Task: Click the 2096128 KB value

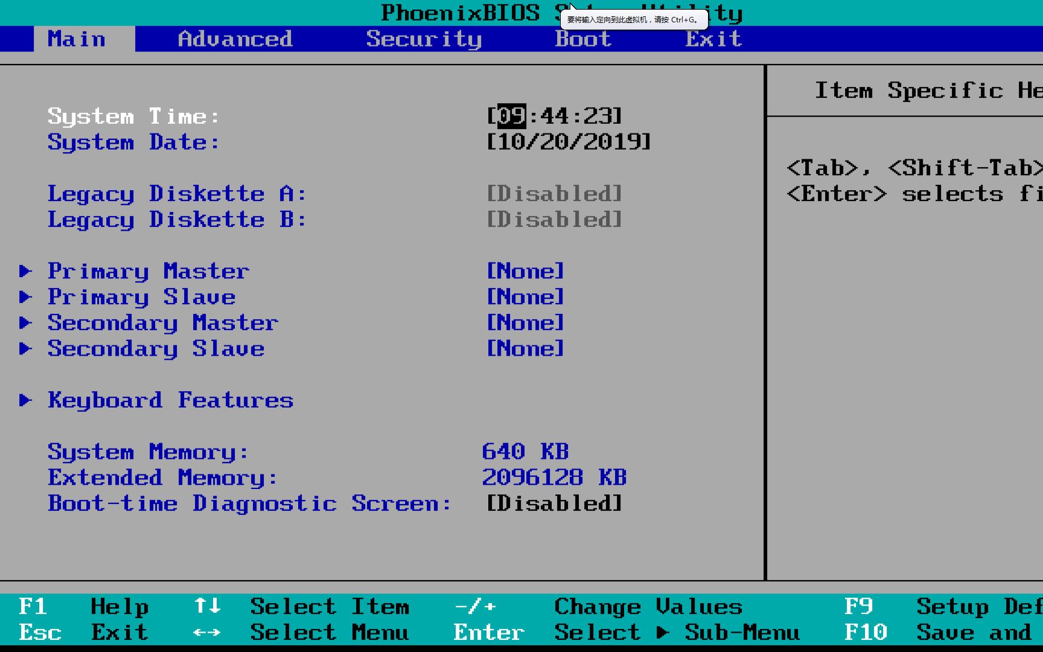Action: pos(554,478)
